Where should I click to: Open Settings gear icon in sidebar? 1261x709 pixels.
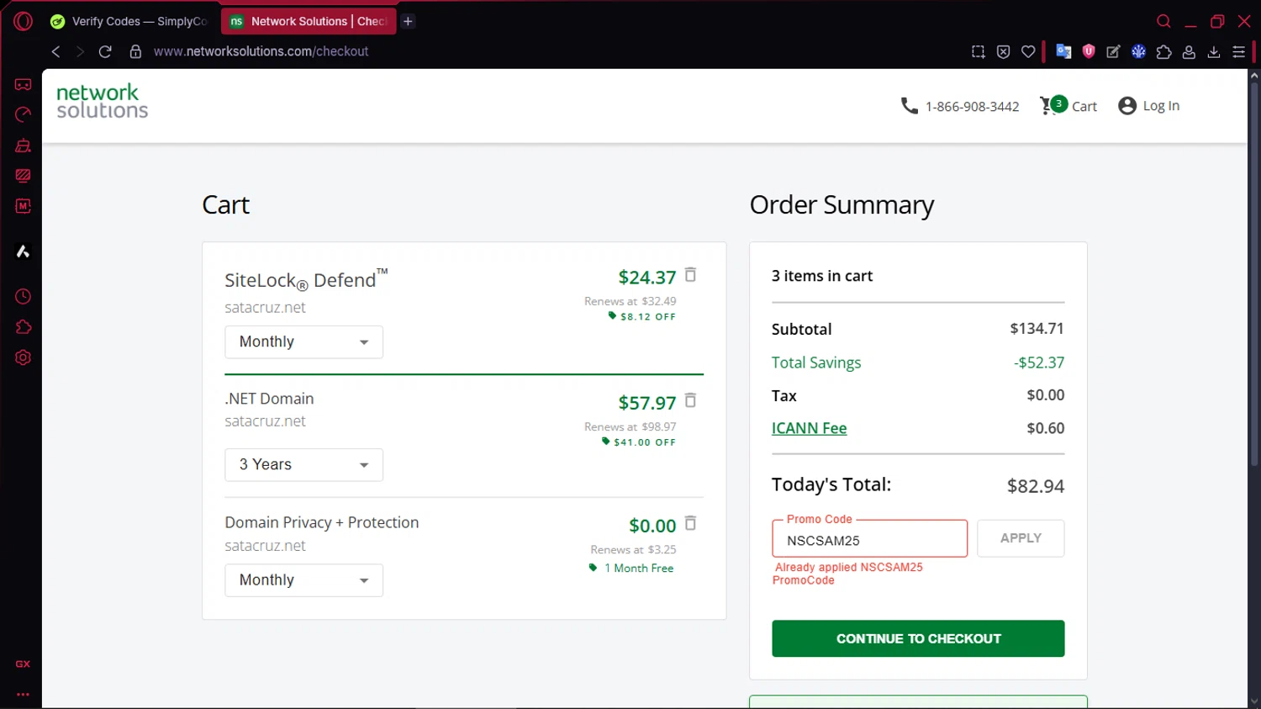(23, 357)
